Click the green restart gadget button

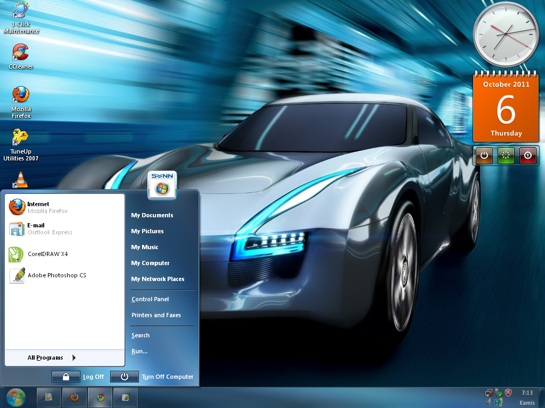coord(506,156)
